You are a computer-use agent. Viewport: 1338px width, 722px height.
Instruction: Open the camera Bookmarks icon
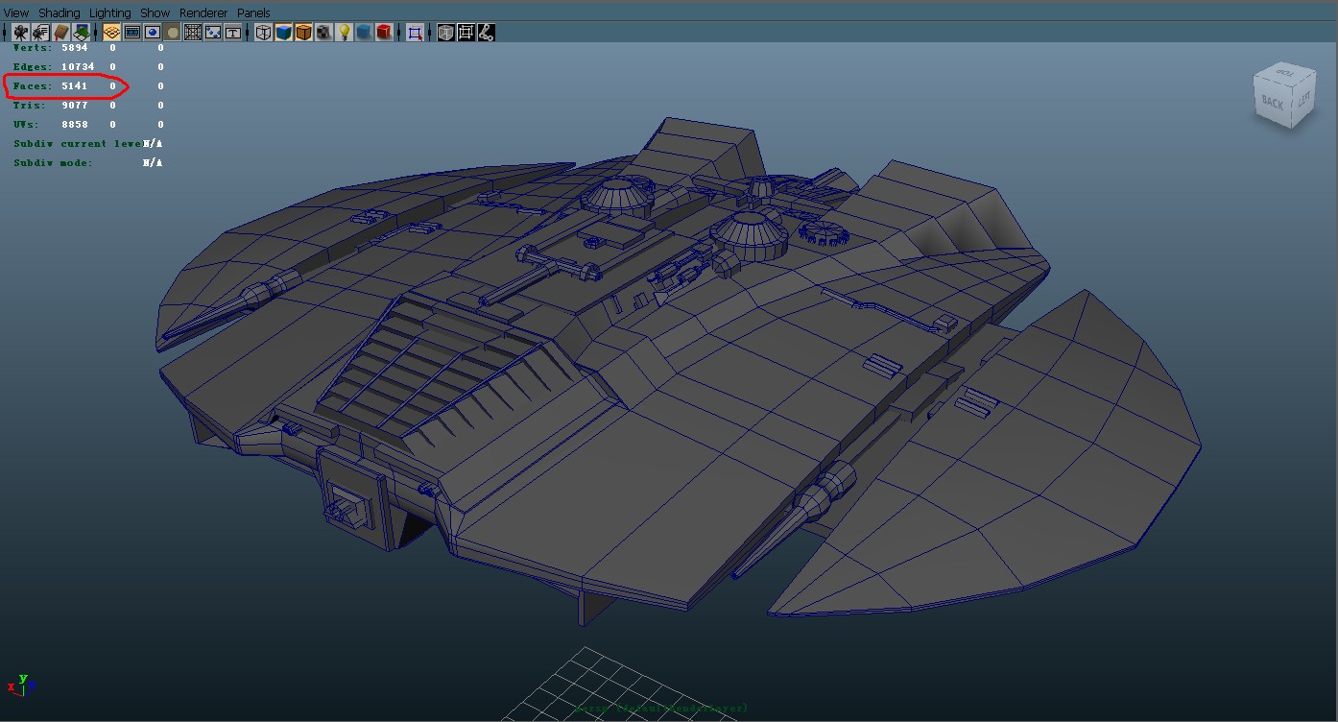point(60,33)
